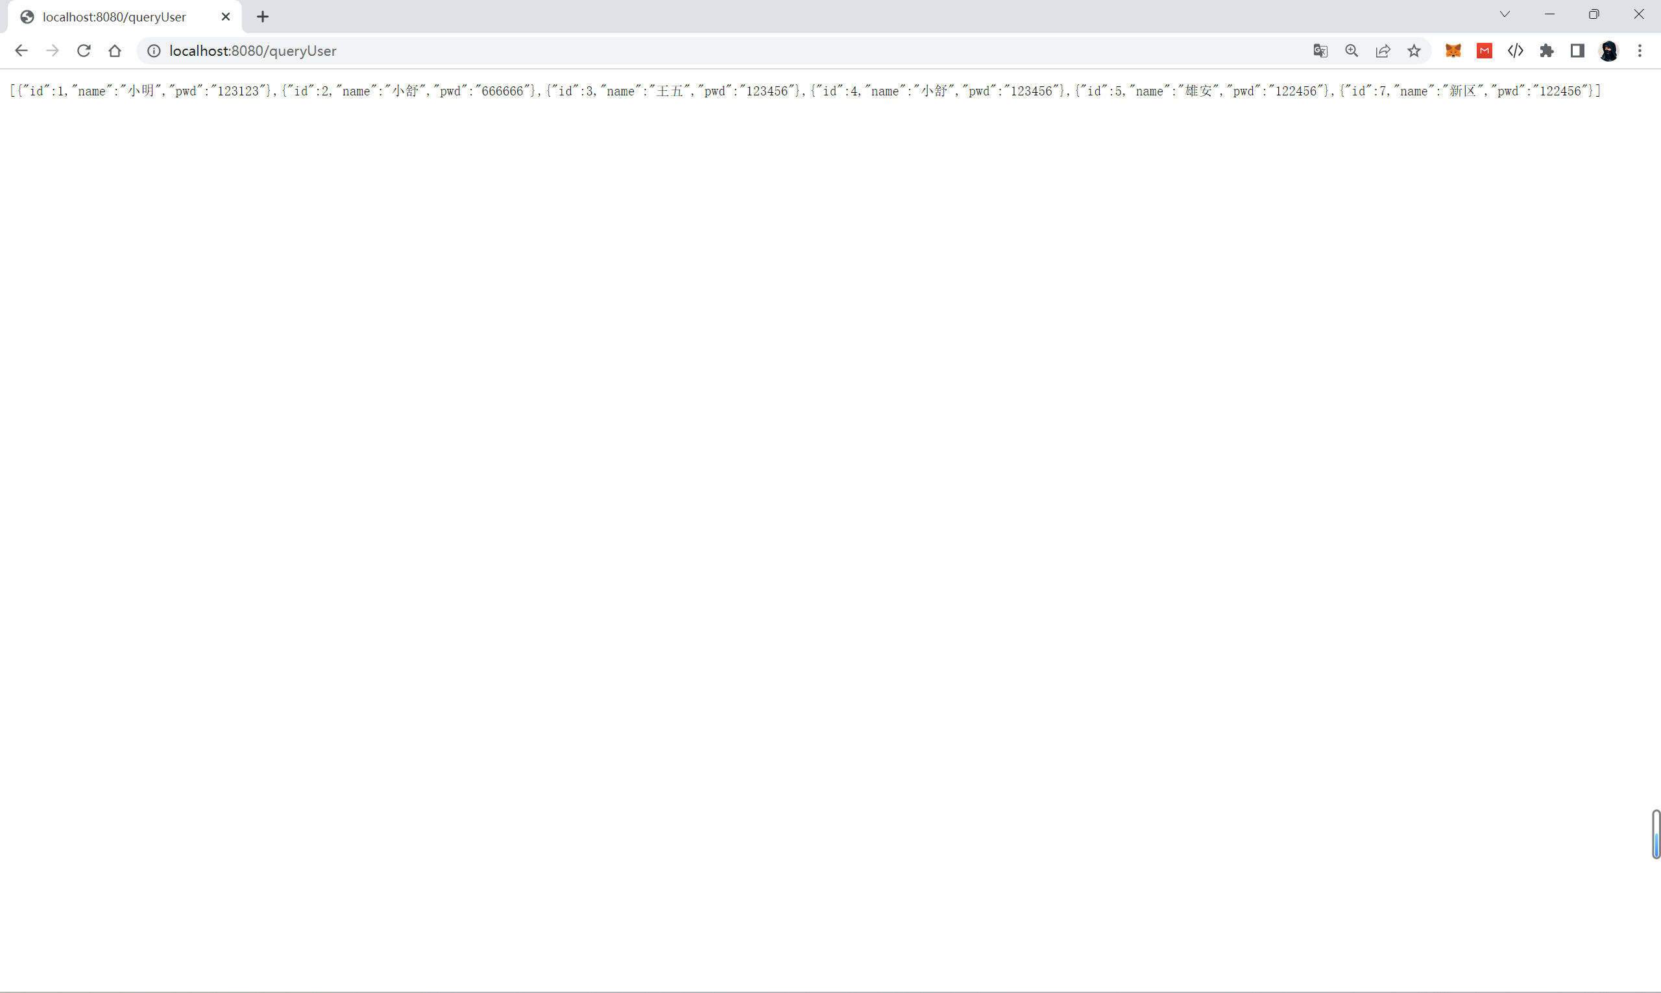Viewport: 1661px width, 993px height.
Task: Open Google Translate for this page
Action: 1320,51
